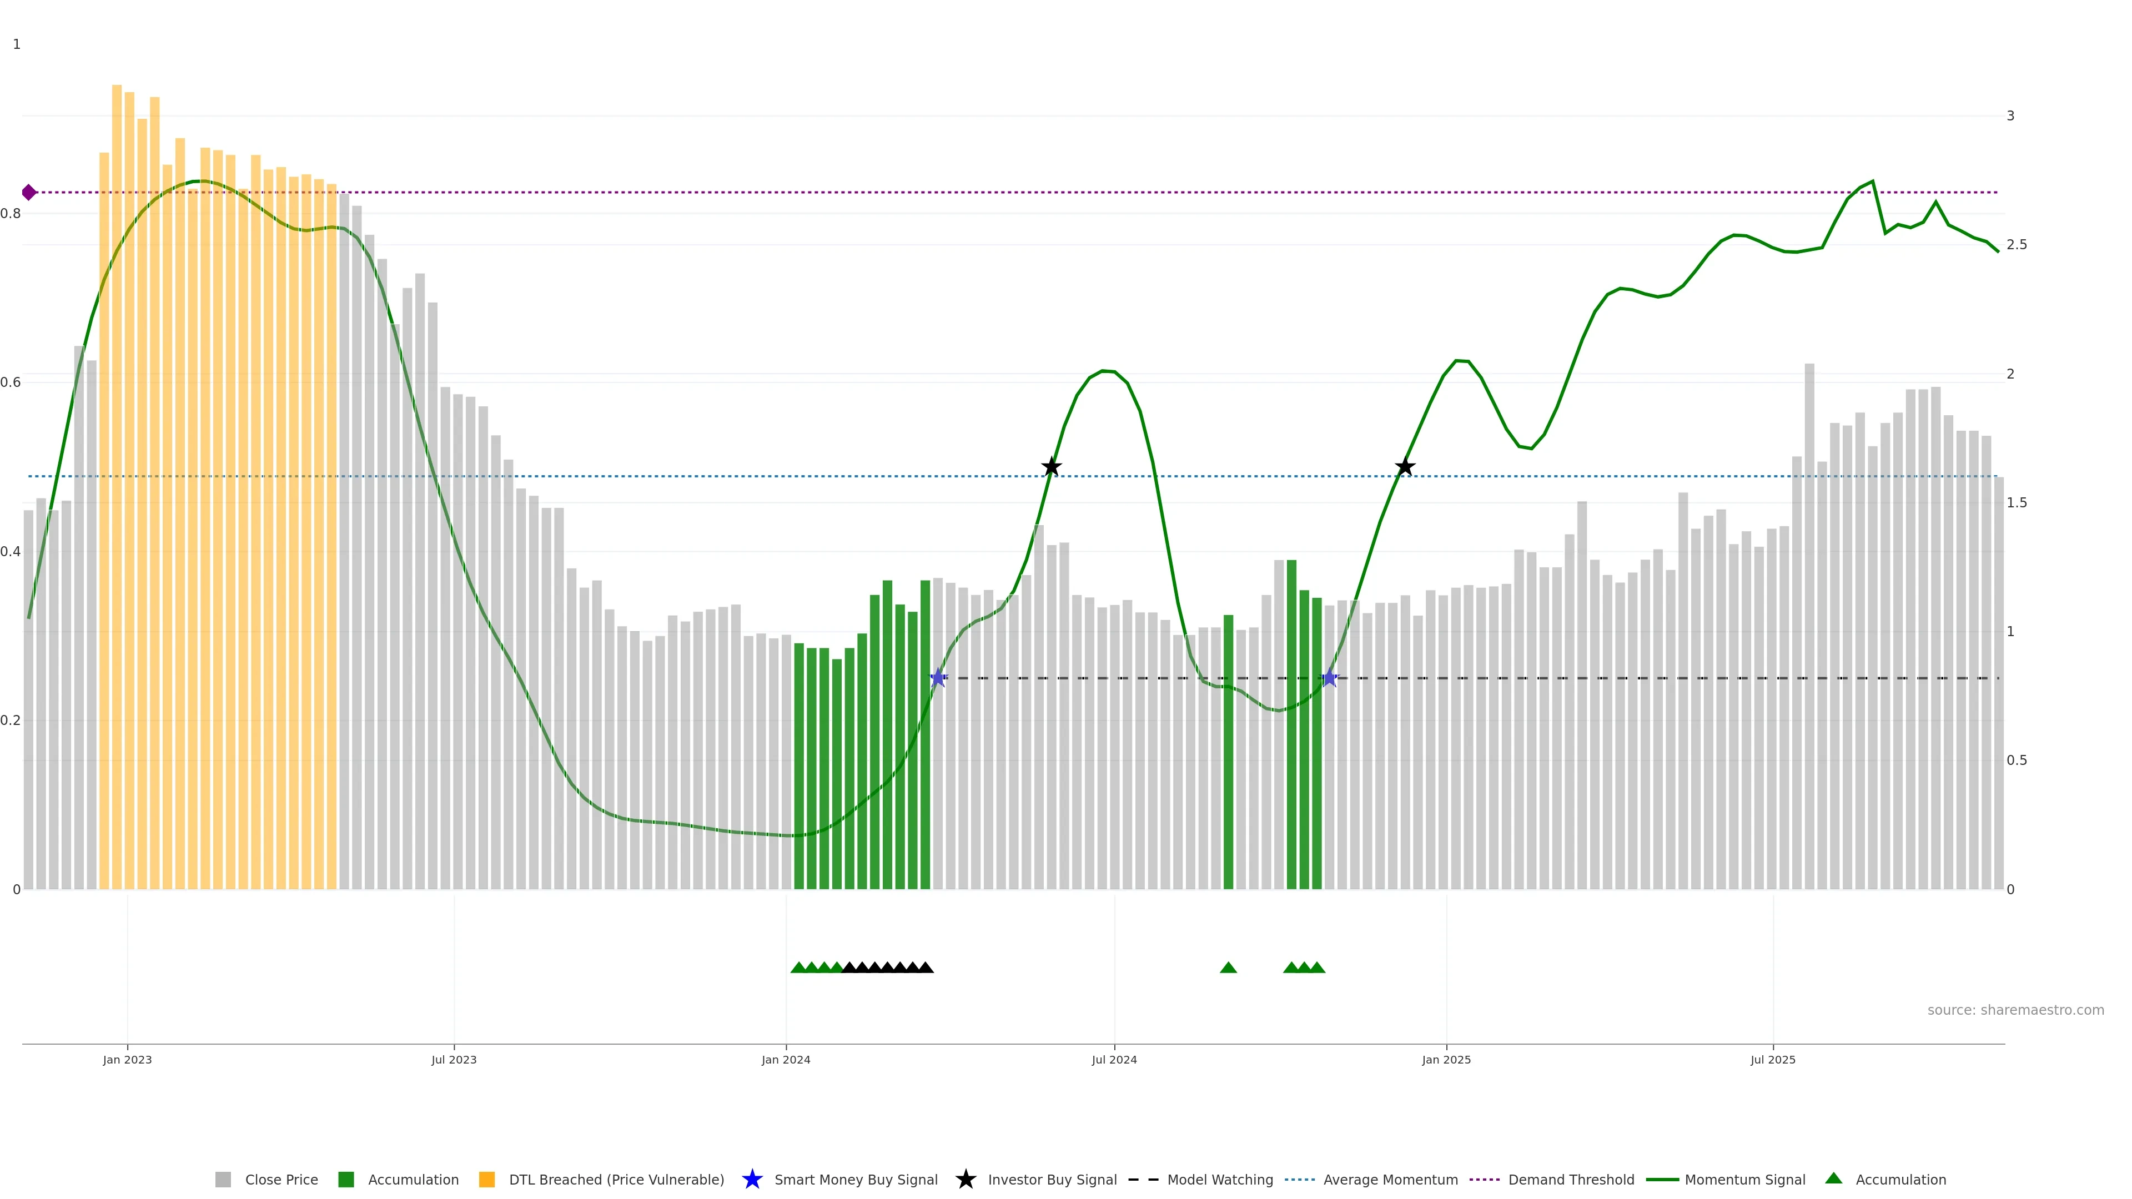2132x1199 pixels.
Task: Click the purple diamond Demand Threshold marker
Action: click(29, 193)
